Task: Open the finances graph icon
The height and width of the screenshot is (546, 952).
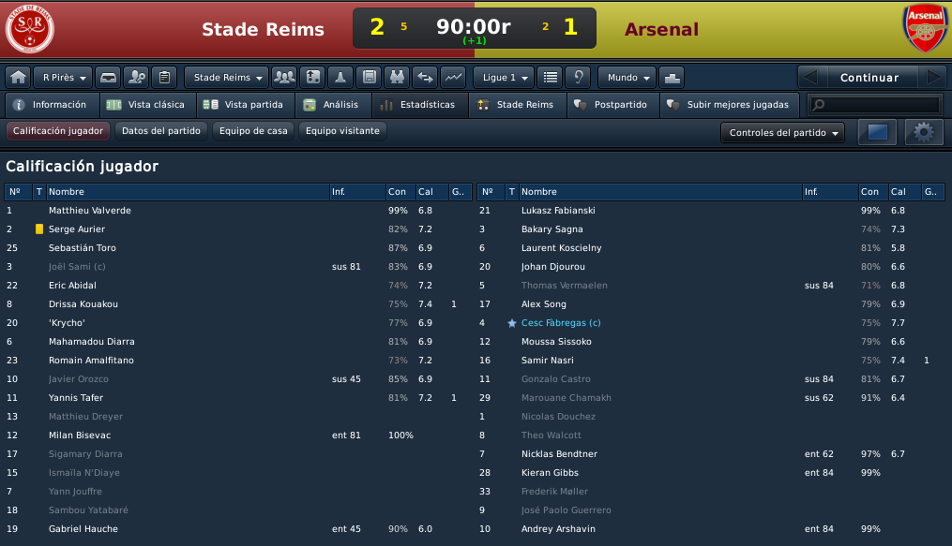Action: tap(454, 78)
